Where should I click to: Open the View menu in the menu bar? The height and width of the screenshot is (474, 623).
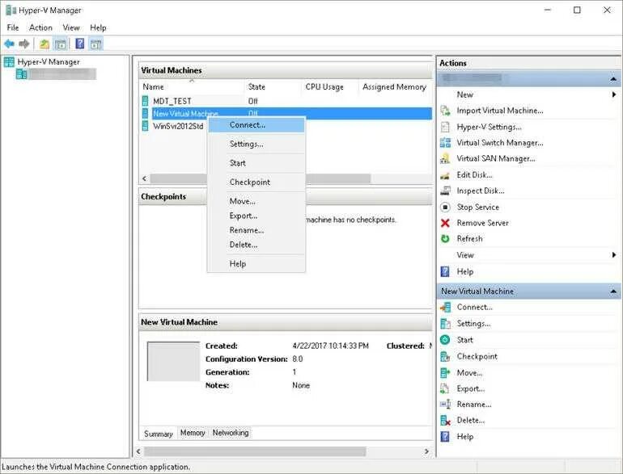[x=71, y=27]
